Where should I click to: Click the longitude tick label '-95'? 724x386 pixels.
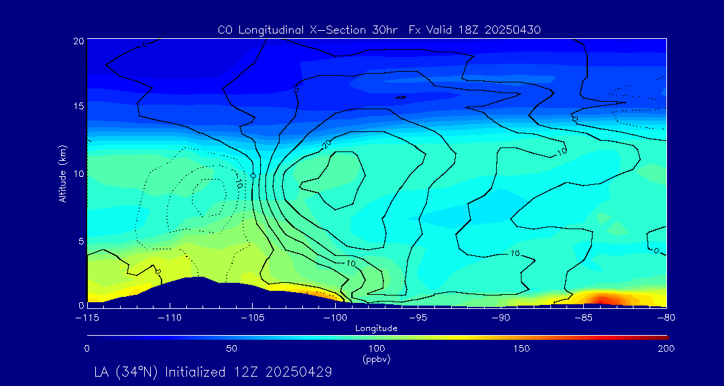click(418, 318)
